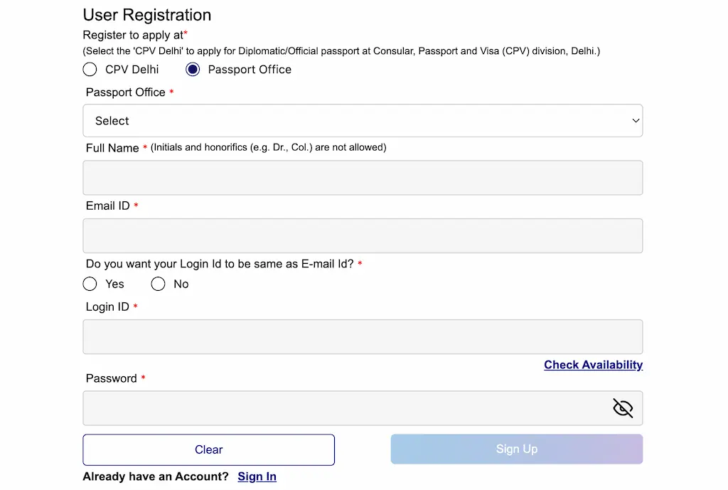Click the Passport Office label above the dropdown
This screenshot has height=490, width=728.
point(125,92)
